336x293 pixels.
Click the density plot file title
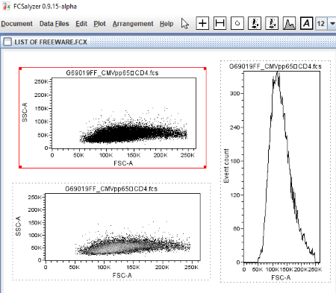[x=111, y=189]
